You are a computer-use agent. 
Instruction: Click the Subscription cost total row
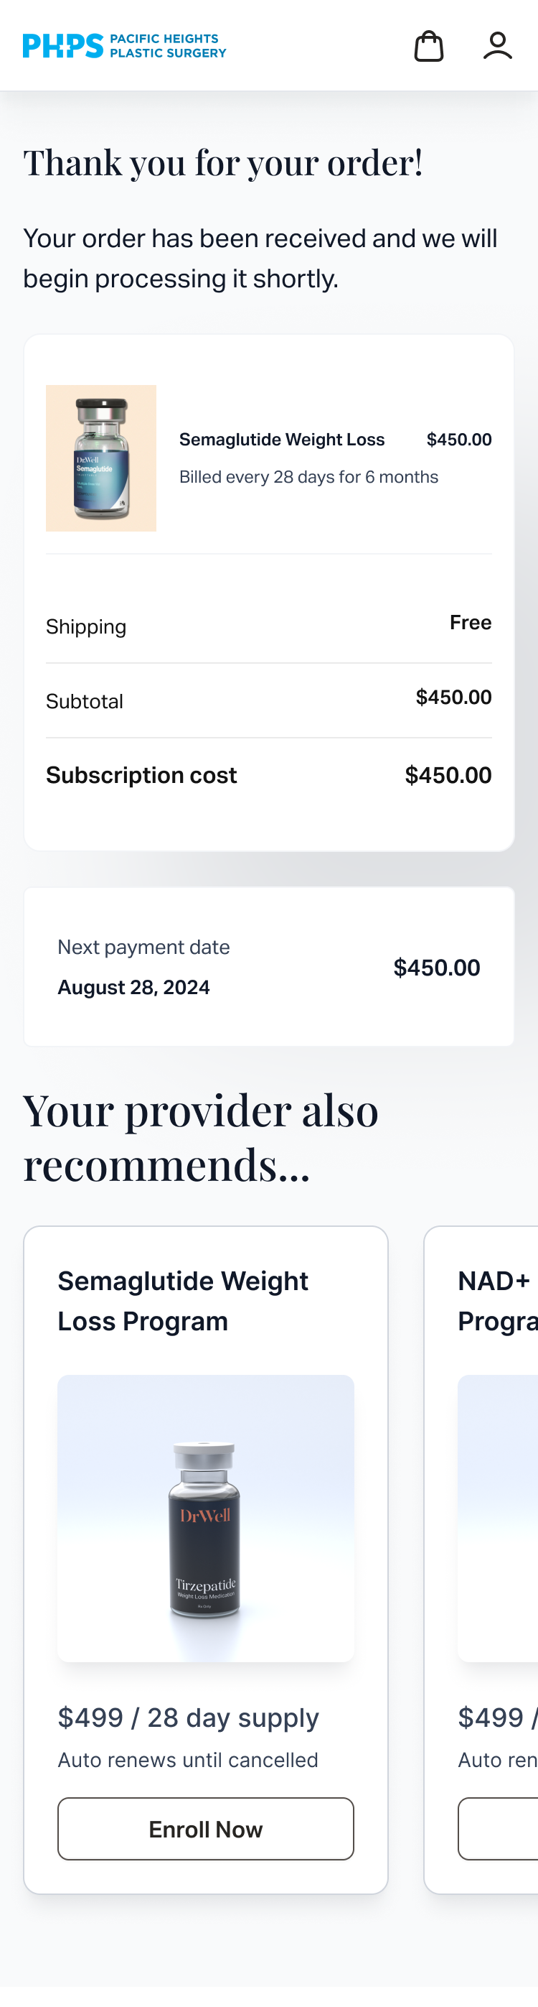[268, 775]
